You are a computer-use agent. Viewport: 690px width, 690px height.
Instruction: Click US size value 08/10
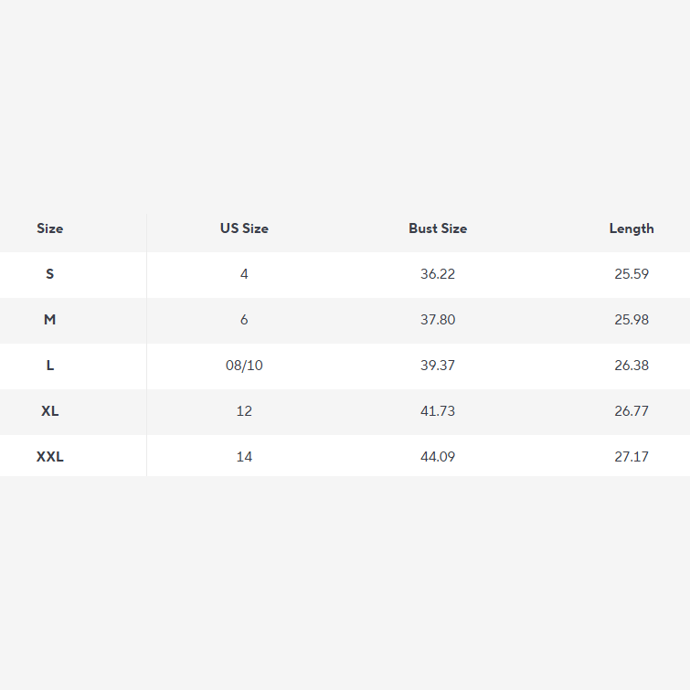pyautogui.click(x=244, y=366)
